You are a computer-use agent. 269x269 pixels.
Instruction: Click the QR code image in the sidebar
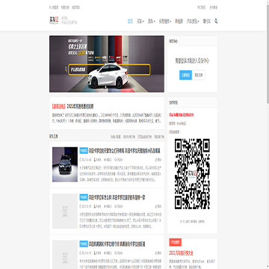coord(192,173)
